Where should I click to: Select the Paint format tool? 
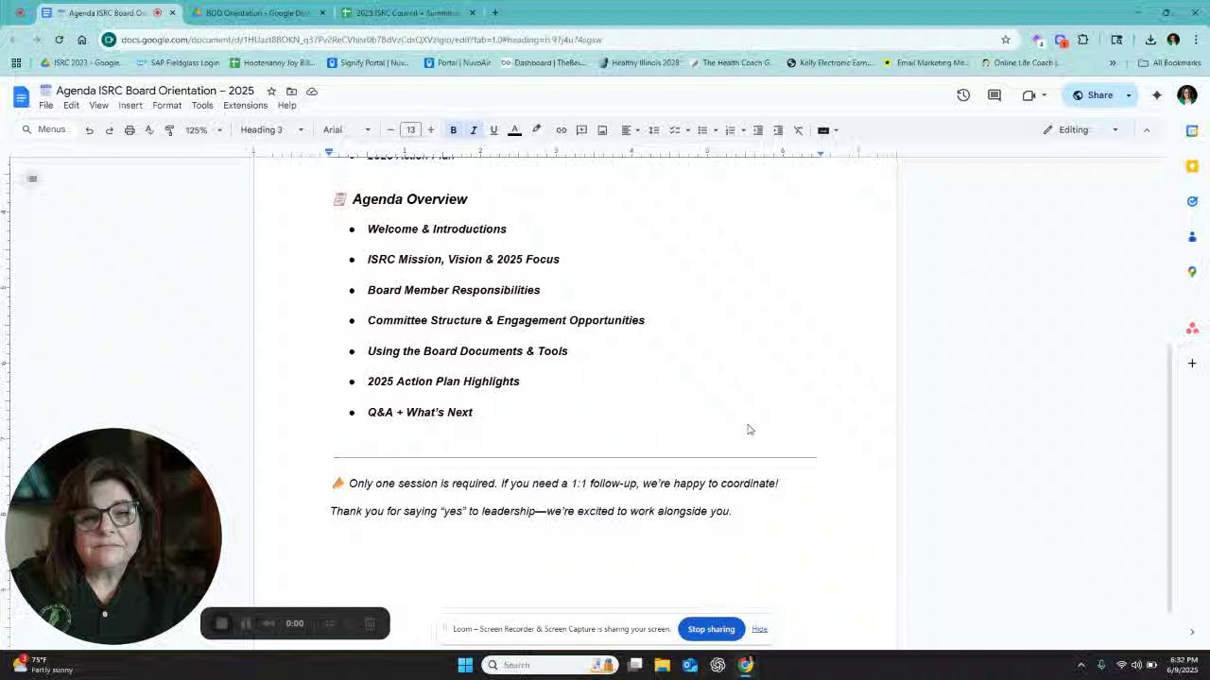[169, 130]
